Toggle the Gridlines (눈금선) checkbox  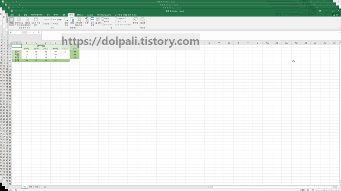click(x=45, y=24)
